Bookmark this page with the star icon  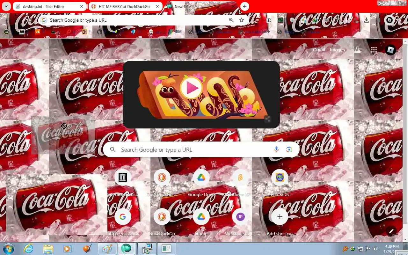tap(242, 20)
